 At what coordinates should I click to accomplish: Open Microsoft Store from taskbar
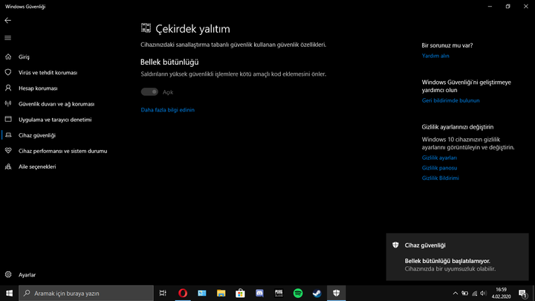click(x=240, y=293)
